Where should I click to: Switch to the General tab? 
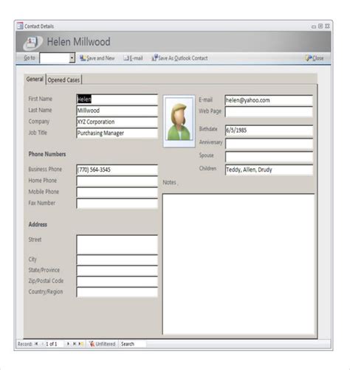[35, 80]
